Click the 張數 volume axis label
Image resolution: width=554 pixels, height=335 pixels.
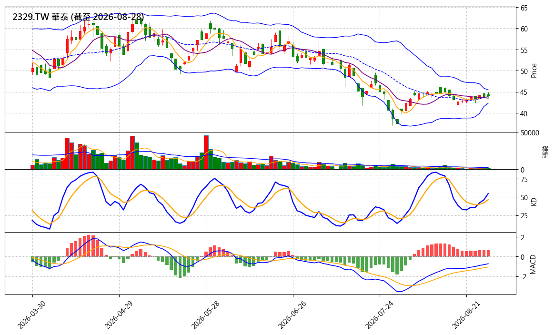coord(545,151)
